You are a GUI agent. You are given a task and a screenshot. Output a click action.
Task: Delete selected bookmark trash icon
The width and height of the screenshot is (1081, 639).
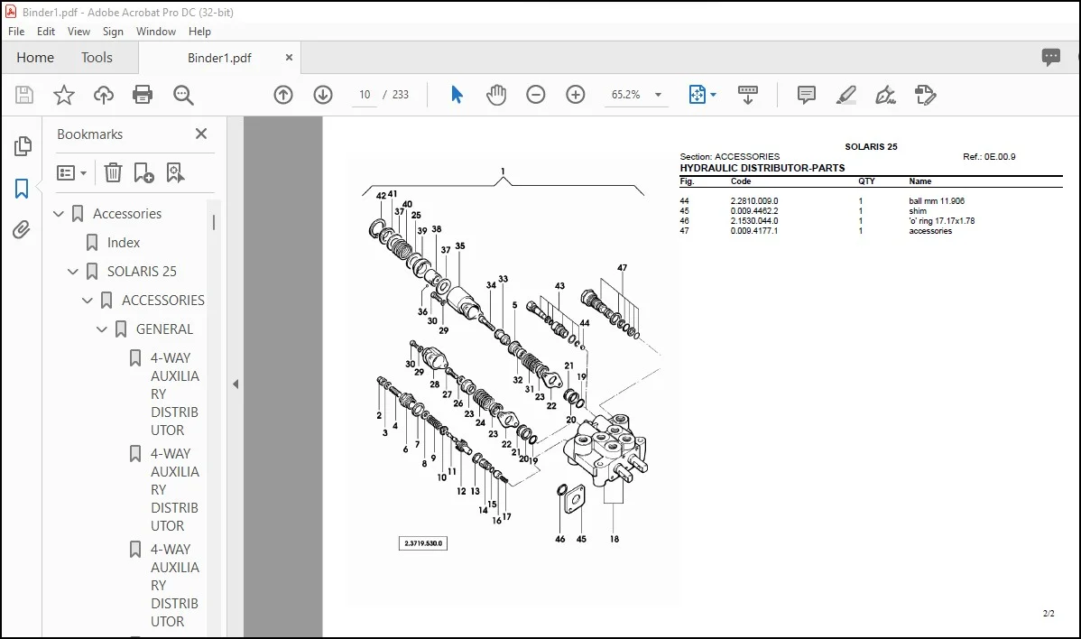coord(113,172)
